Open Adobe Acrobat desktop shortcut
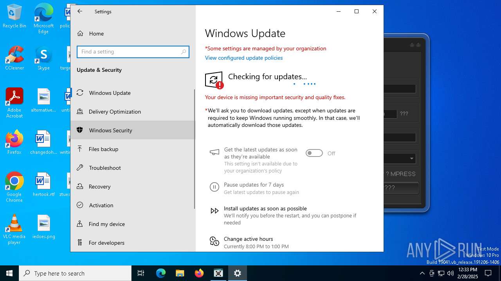 point(14,103)
